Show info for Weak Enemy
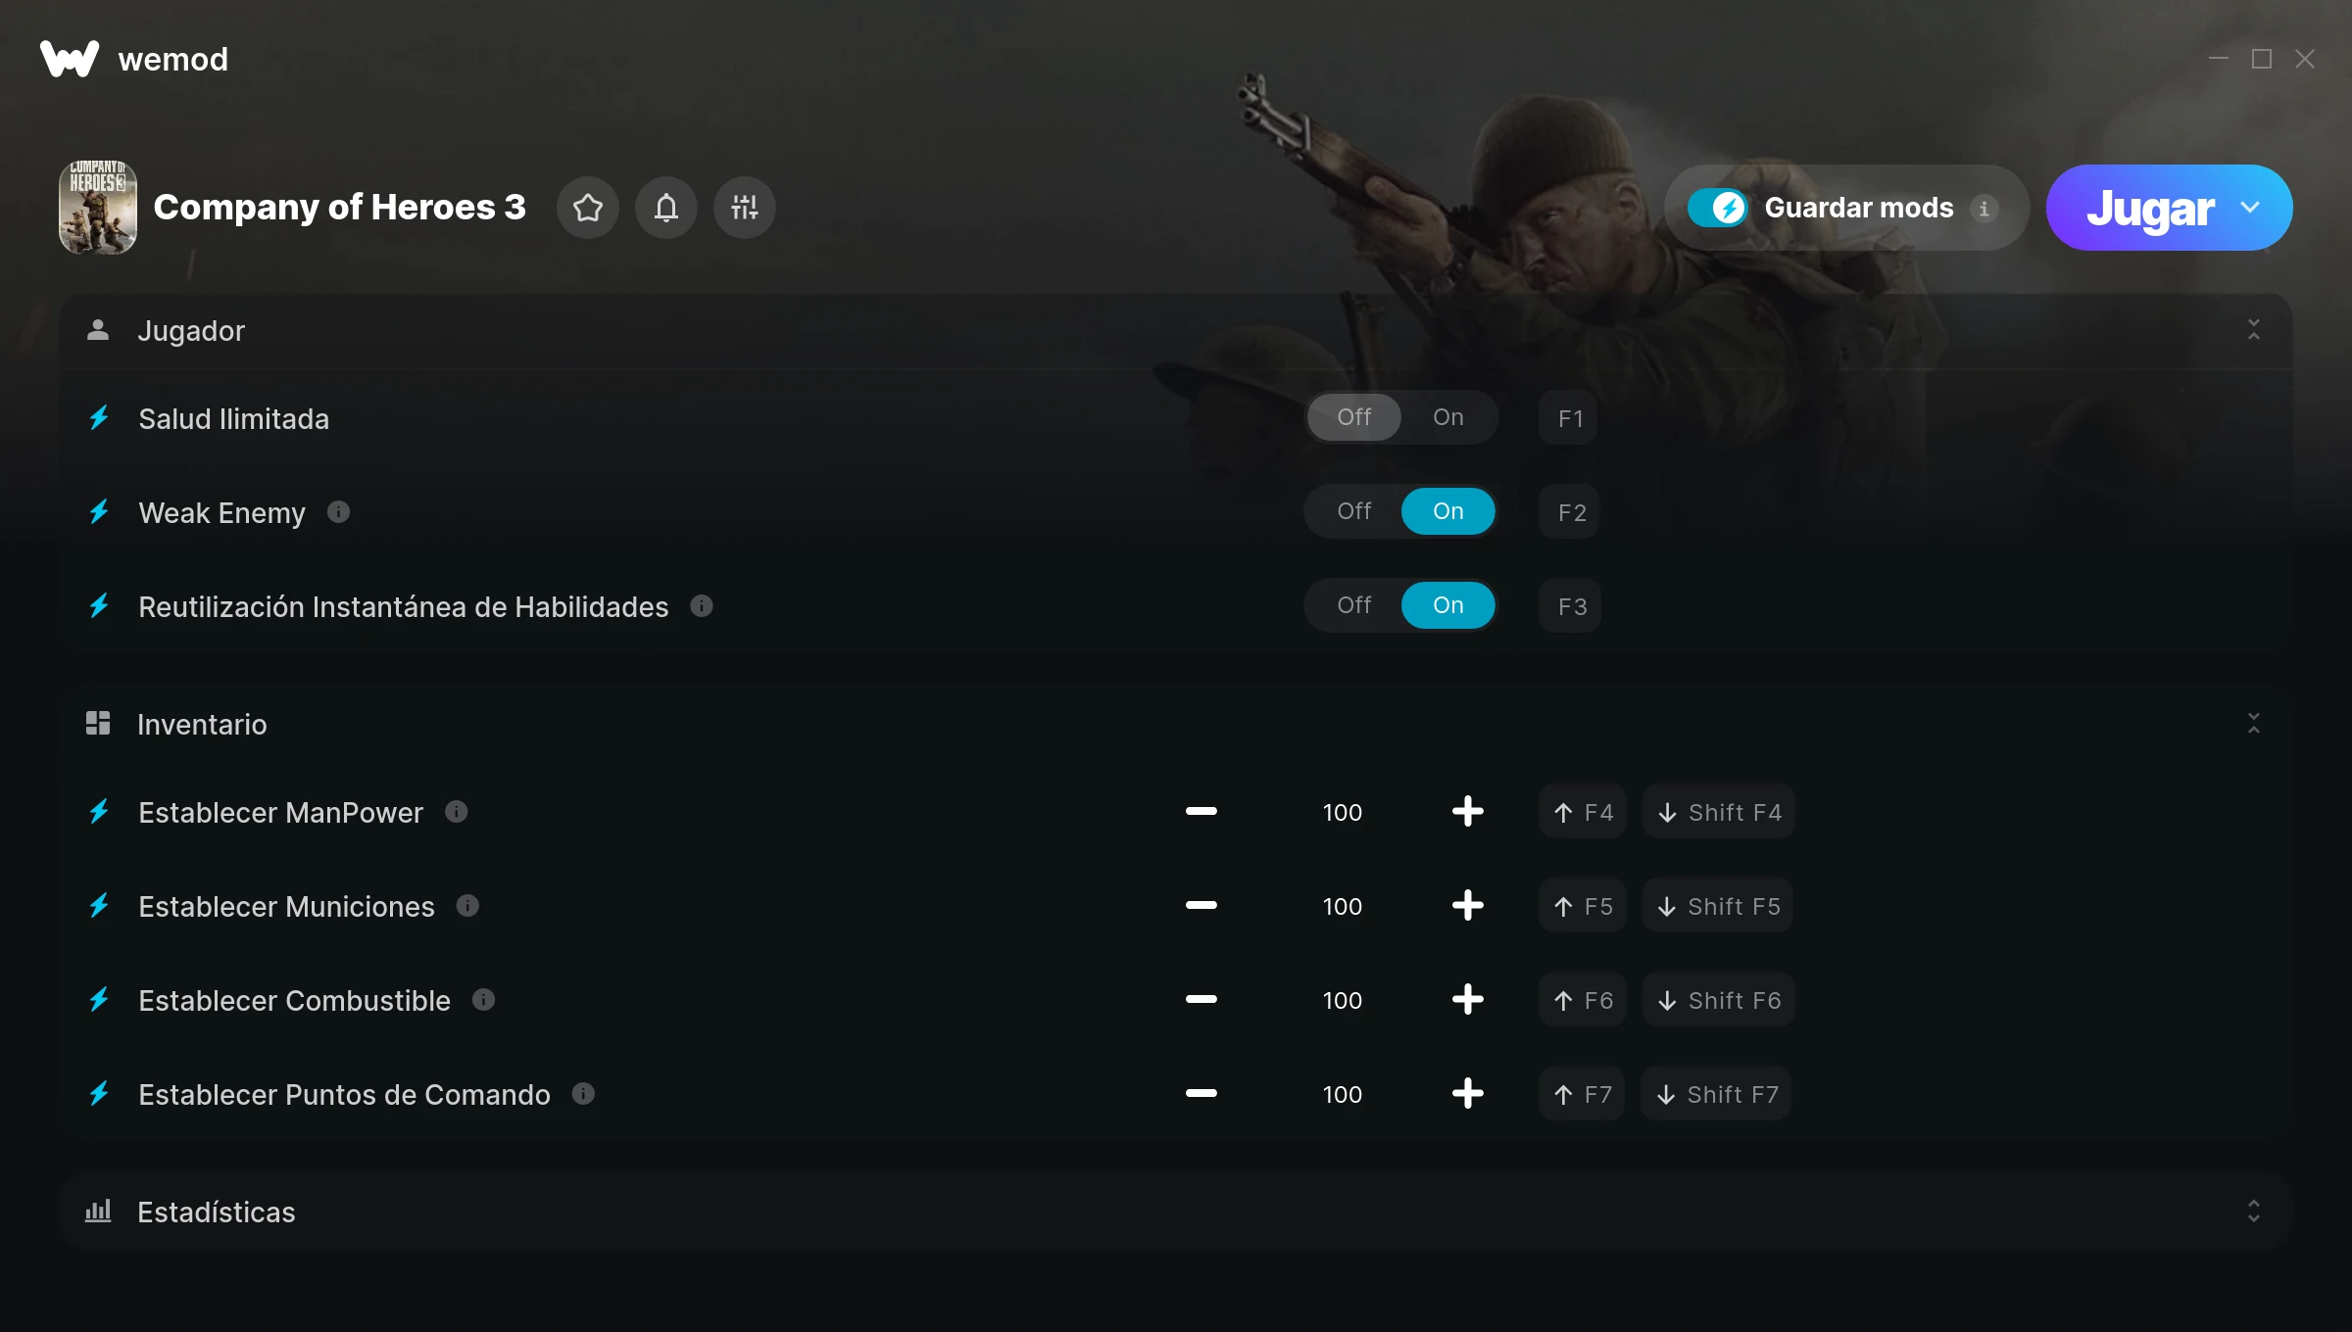2352x1332 pixels. (x=338, y=511)
